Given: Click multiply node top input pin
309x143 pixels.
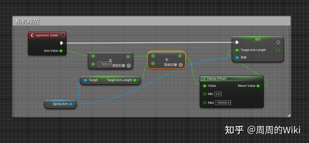Looking at the screenshot, I should point(93,56).
